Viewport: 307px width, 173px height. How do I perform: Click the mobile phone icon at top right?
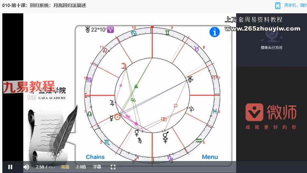click(x=278, y=5)
